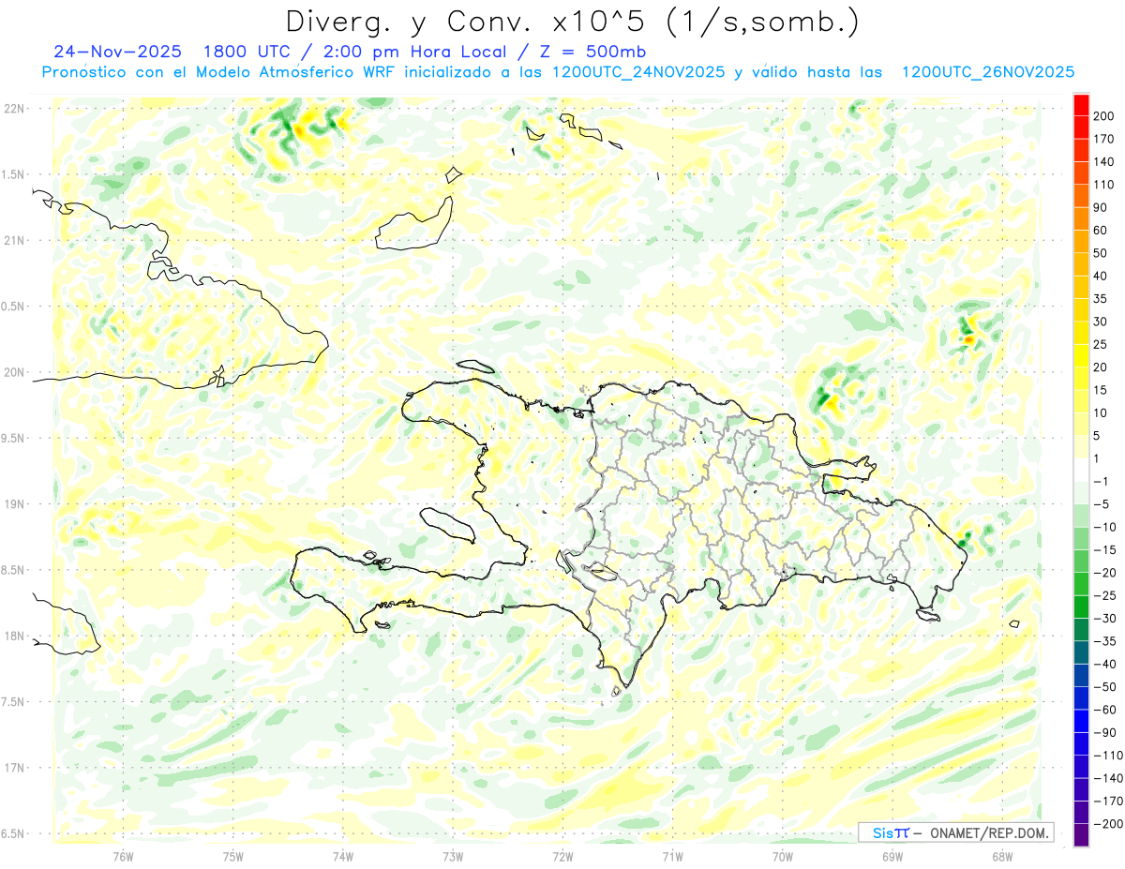Image resolution: width=1125 pixels, height=869 pixels.
Task: Click the bright red swatch atop color scale
Action: click(1081, 103)
